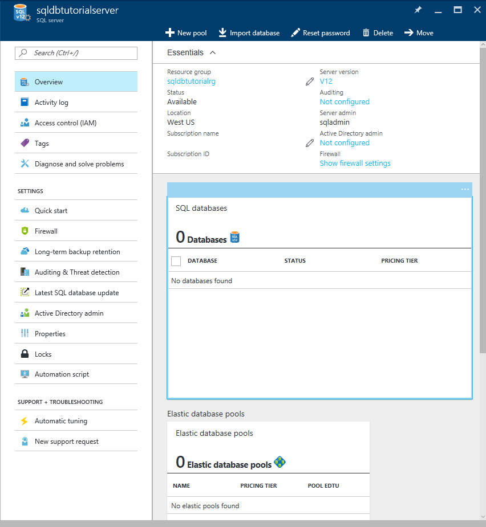Image resolution: width=486 pixels, height=527 pixels.
Task: Edit resource group using its pencil icon
Action: point(310,81)
